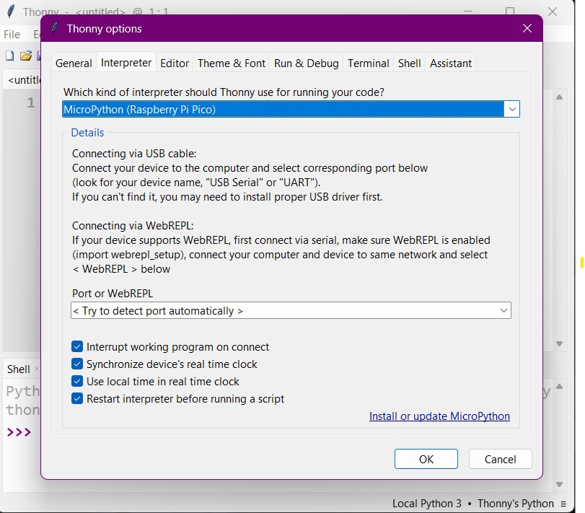
Task: Close the Shell panel tab with its x
Action: 37,369
